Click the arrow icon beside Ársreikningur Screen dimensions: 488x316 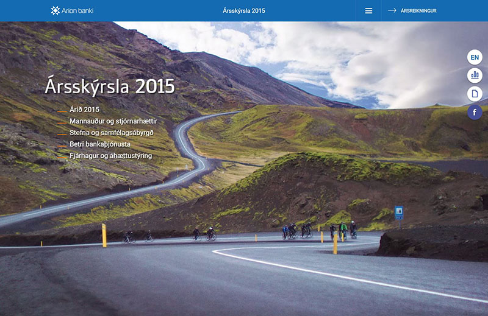[x=392, y=10]
